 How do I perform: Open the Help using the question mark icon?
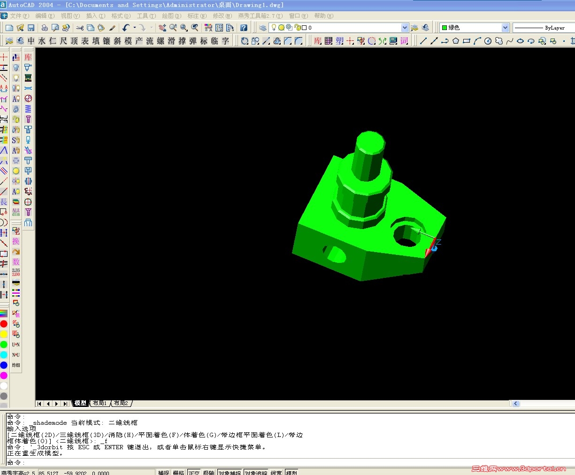(244, 27)
